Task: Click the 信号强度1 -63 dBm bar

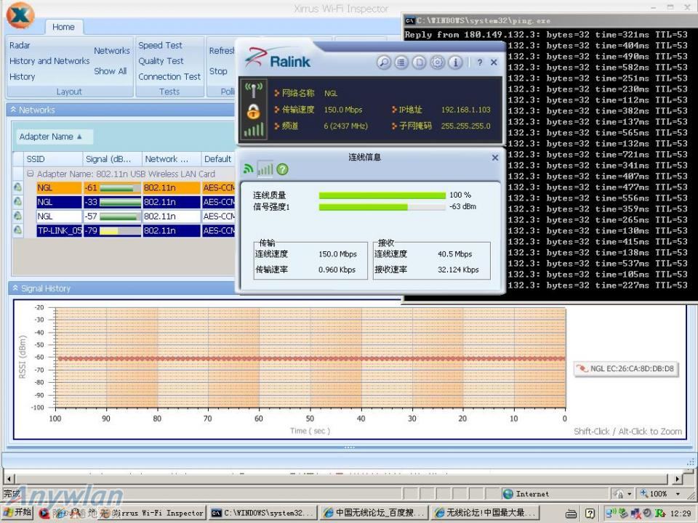Action: (382, 207)
